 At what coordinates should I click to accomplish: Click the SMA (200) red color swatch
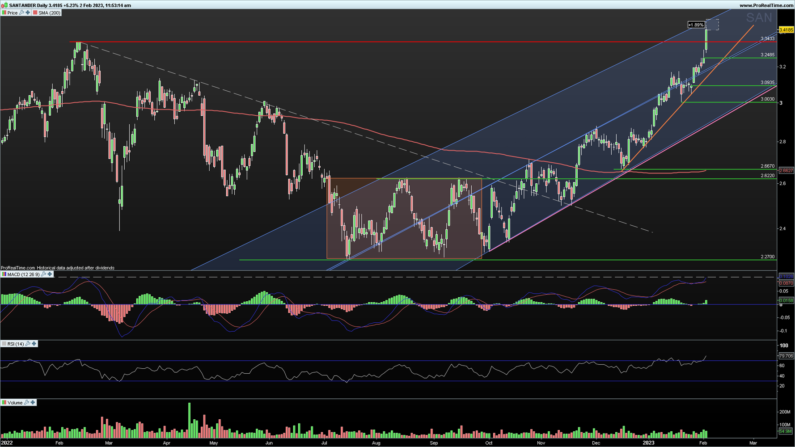tap(35, 13)
